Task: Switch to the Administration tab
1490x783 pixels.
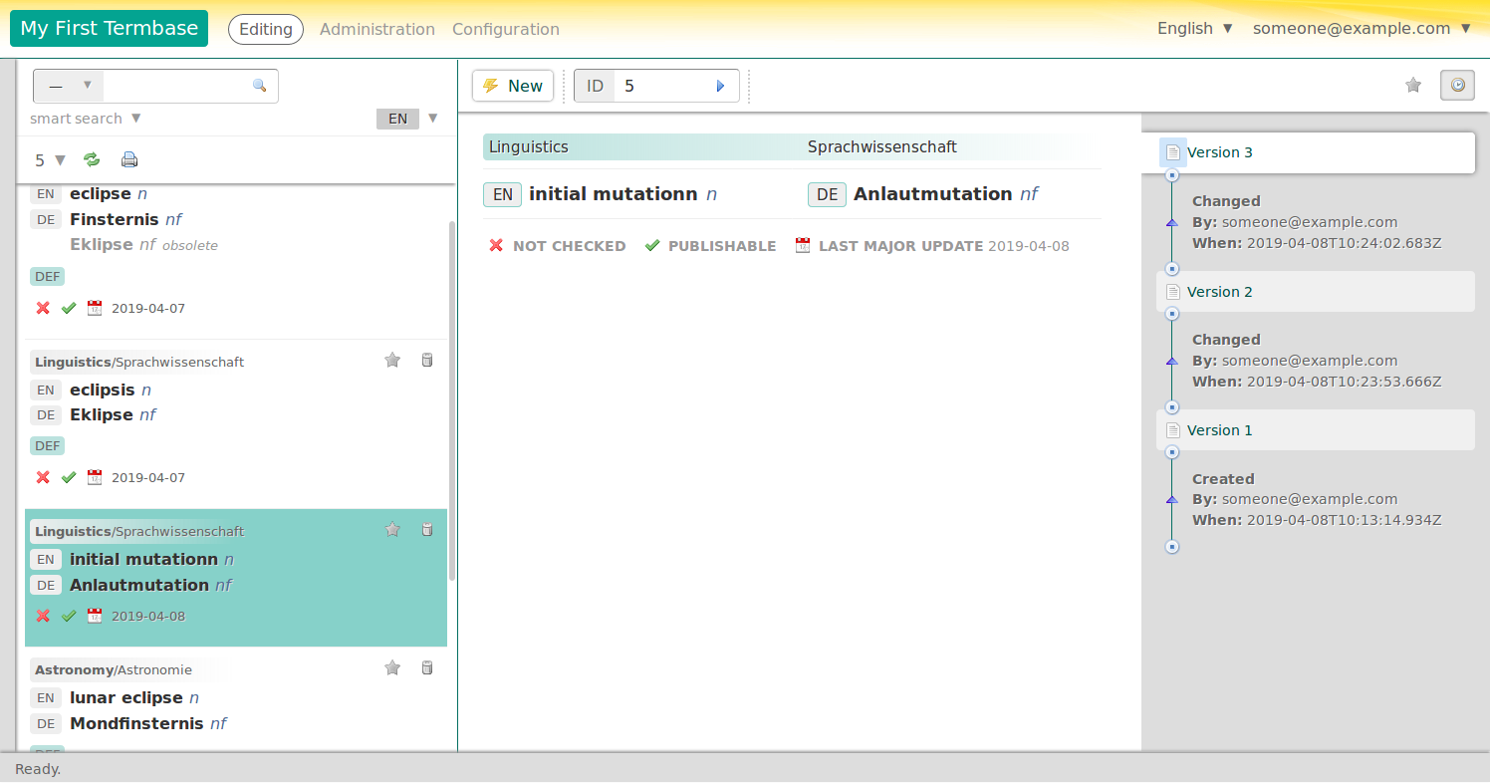Action: click(376, 29)
